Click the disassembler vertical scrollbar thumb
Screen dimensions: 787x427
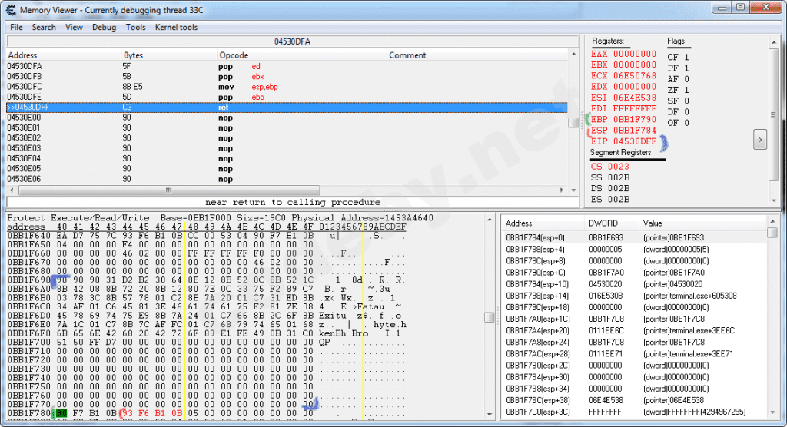click(x=573, y=122)
